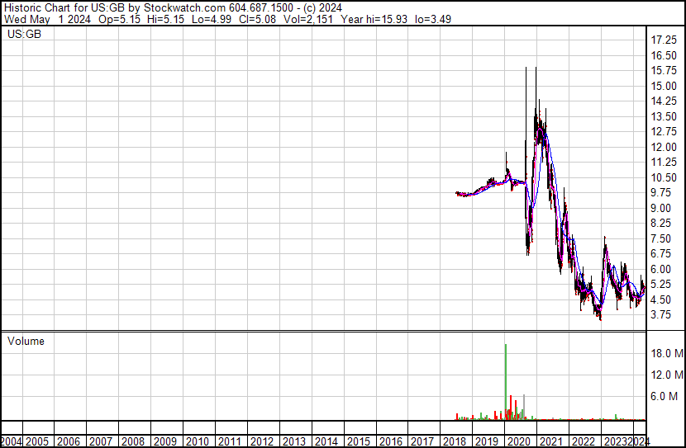Click the 3.75 price axis label

(x=661, y=315)
